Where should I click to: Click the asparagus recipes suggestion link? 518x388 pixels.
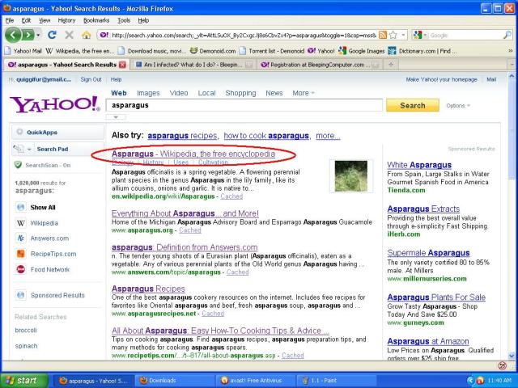click(182, 136)
